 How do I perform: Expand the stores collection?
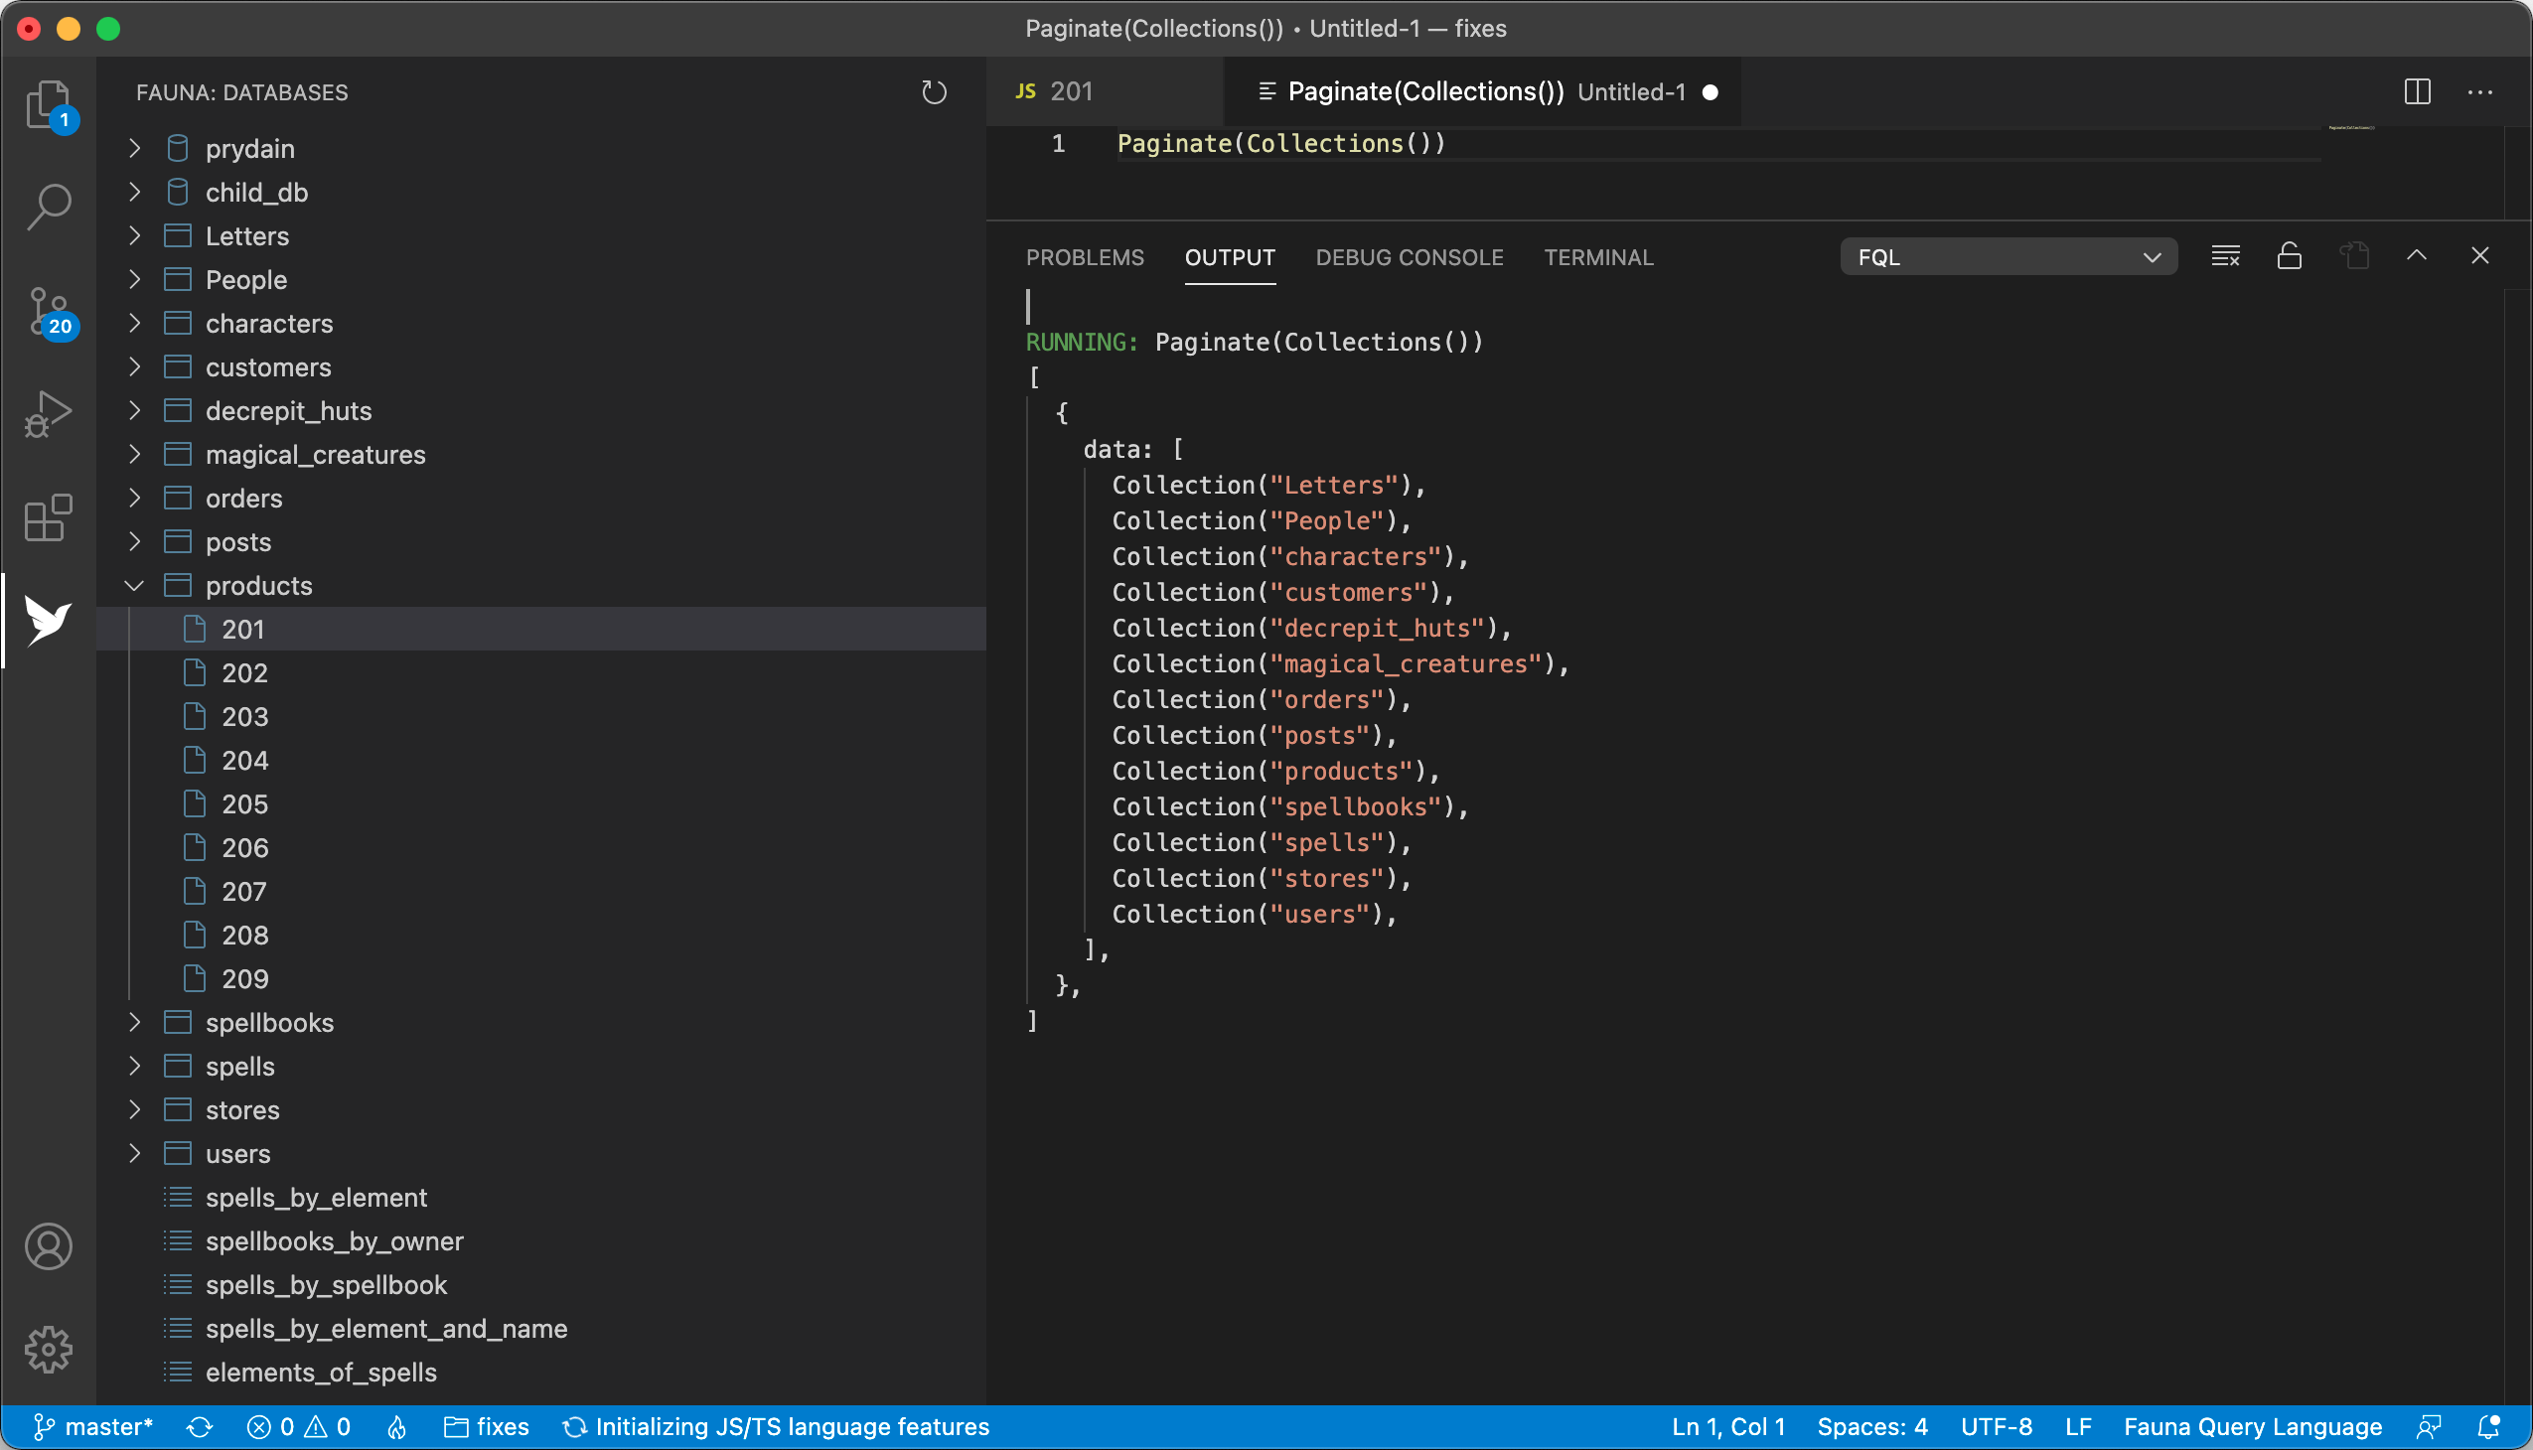pos(135,1109)
